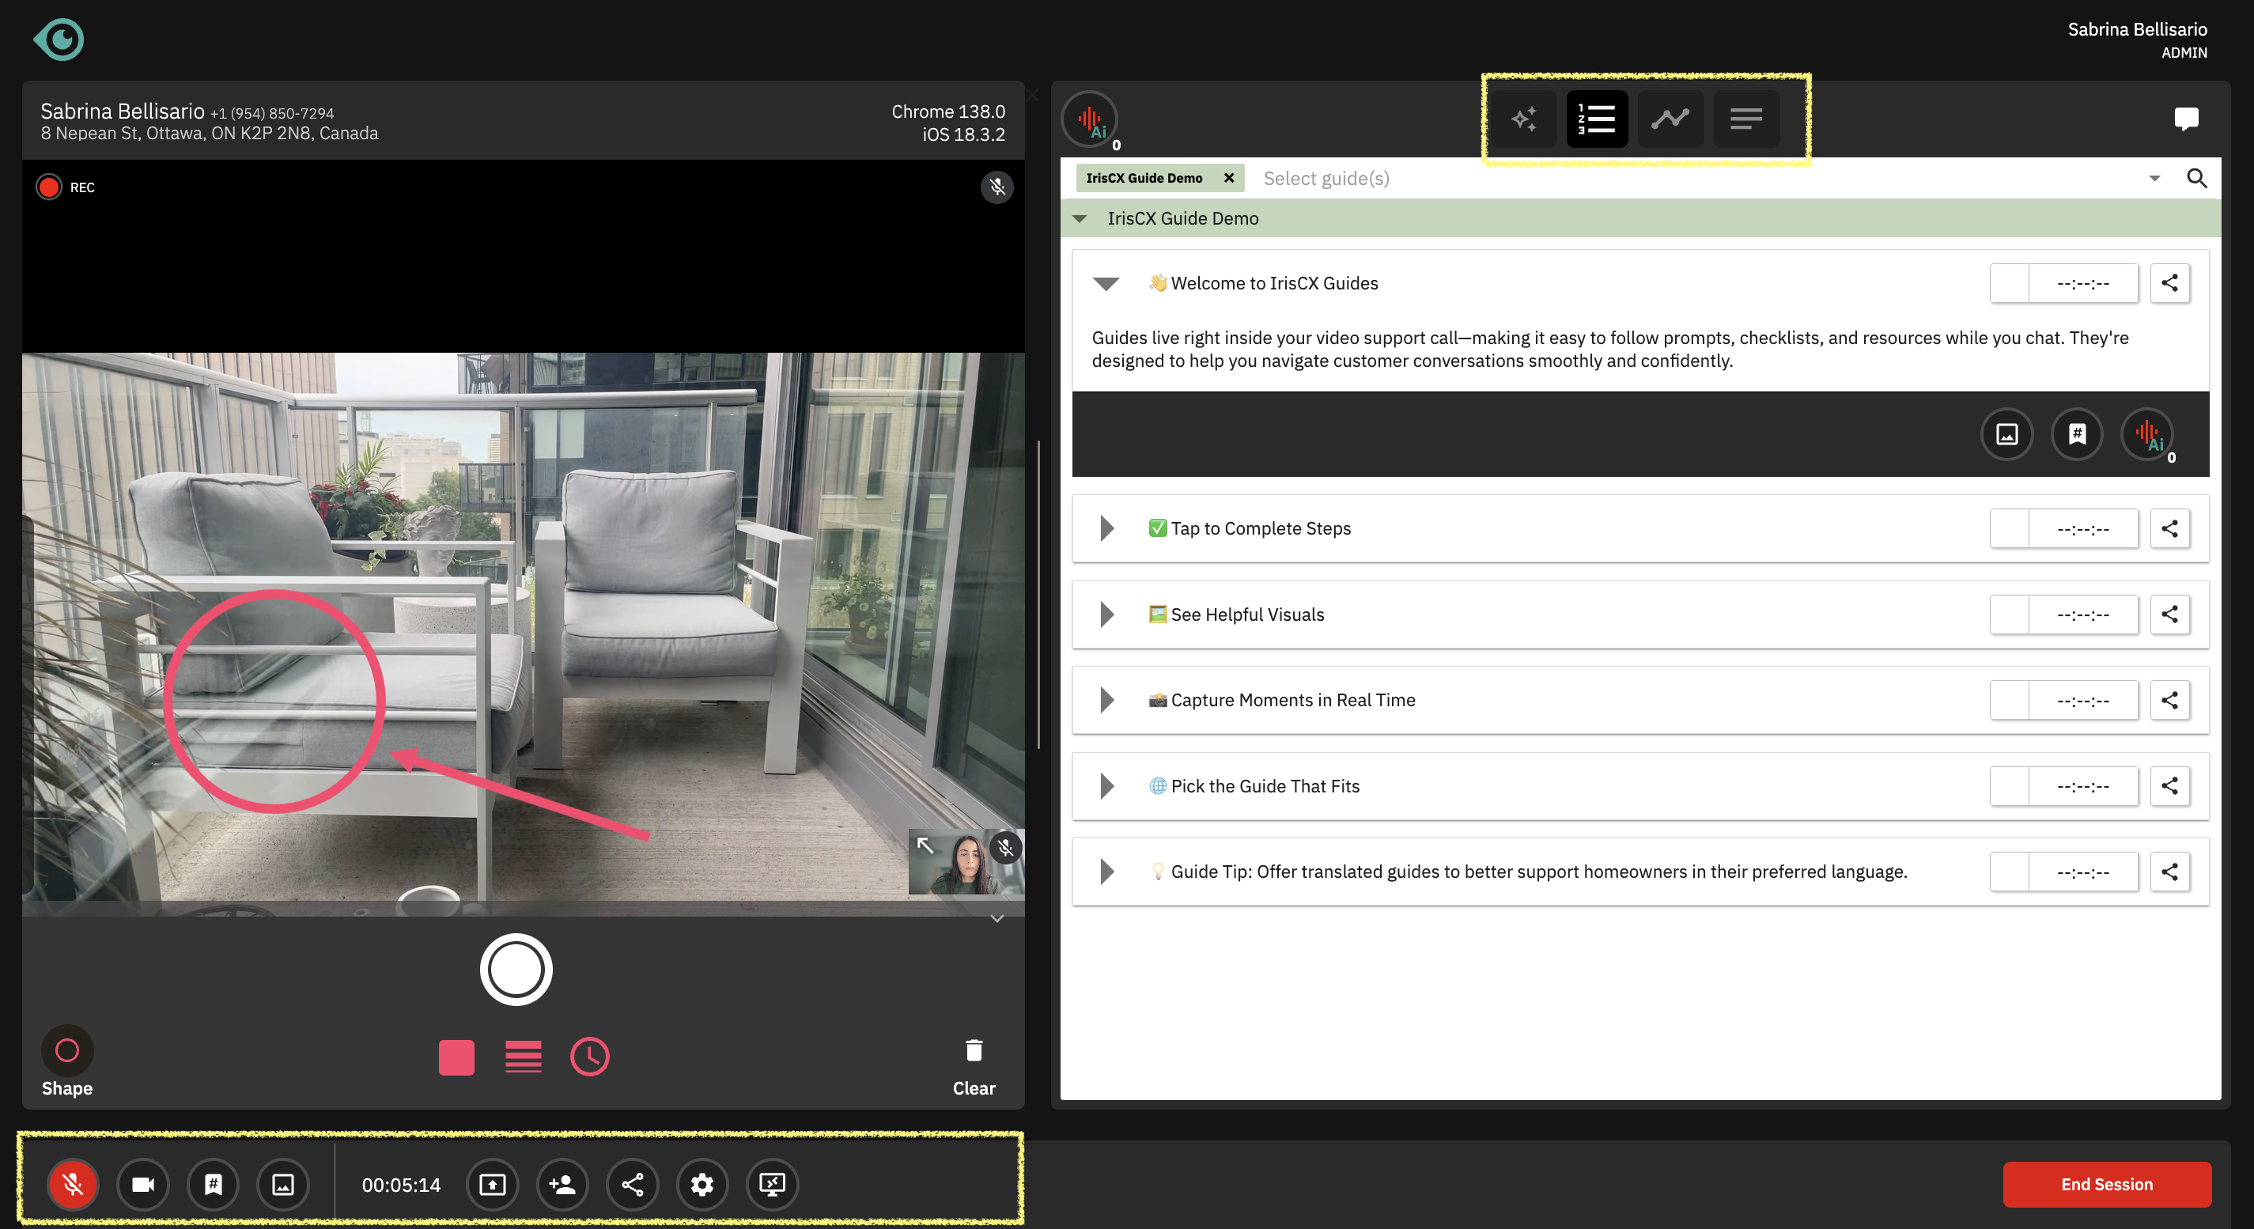Image resolution: width=2254 pixels, height=1229 pixels.
Task: Clear all annotations with trash icon
Action: point(974,1066)
